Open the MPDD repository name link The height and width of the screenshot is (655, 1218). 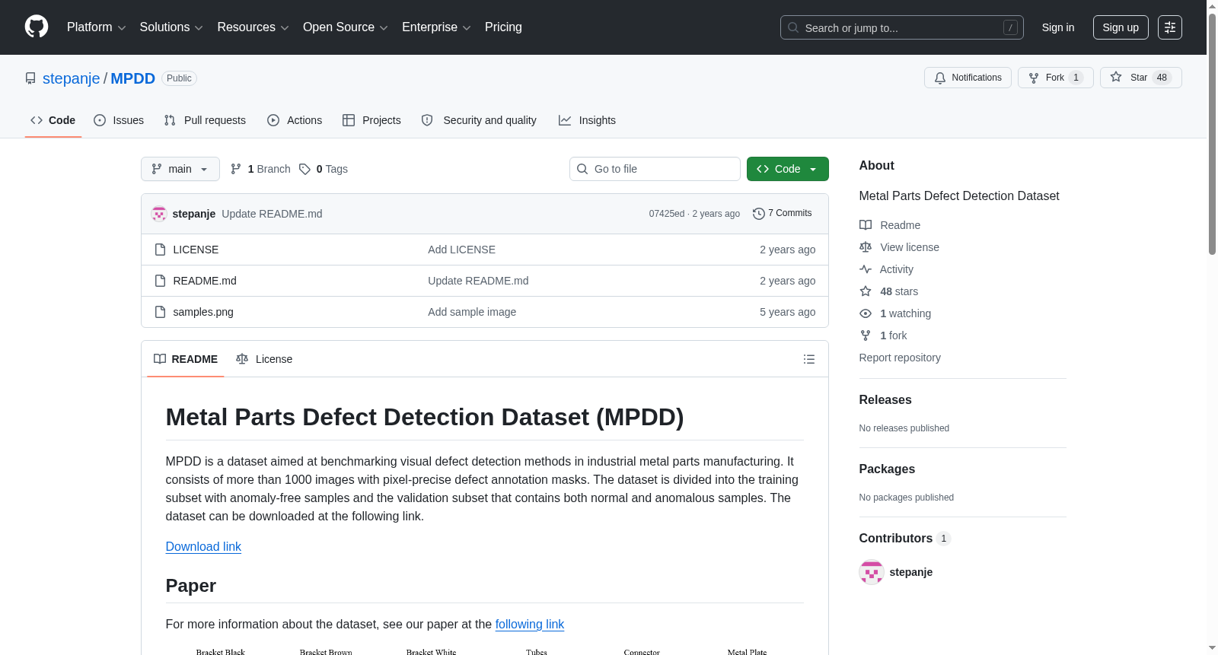click(x=133, y=78)
